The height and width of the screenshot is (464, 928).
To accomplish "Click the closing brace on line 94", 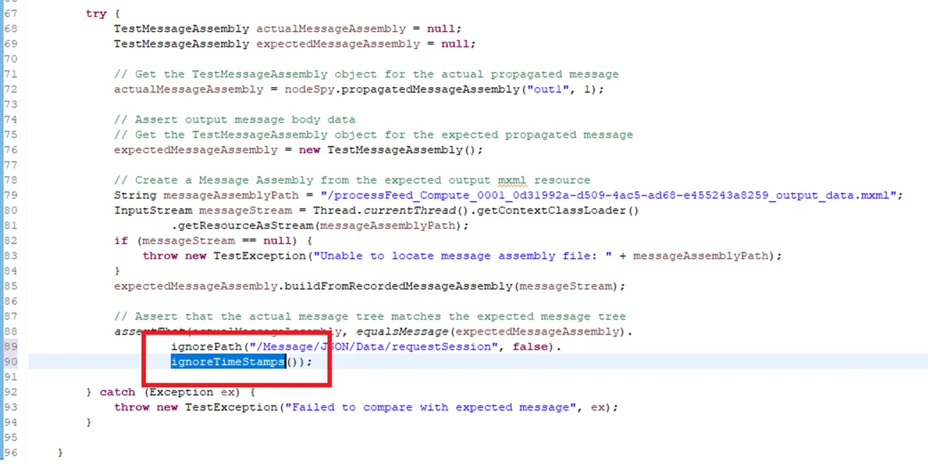I will point(89,423).
